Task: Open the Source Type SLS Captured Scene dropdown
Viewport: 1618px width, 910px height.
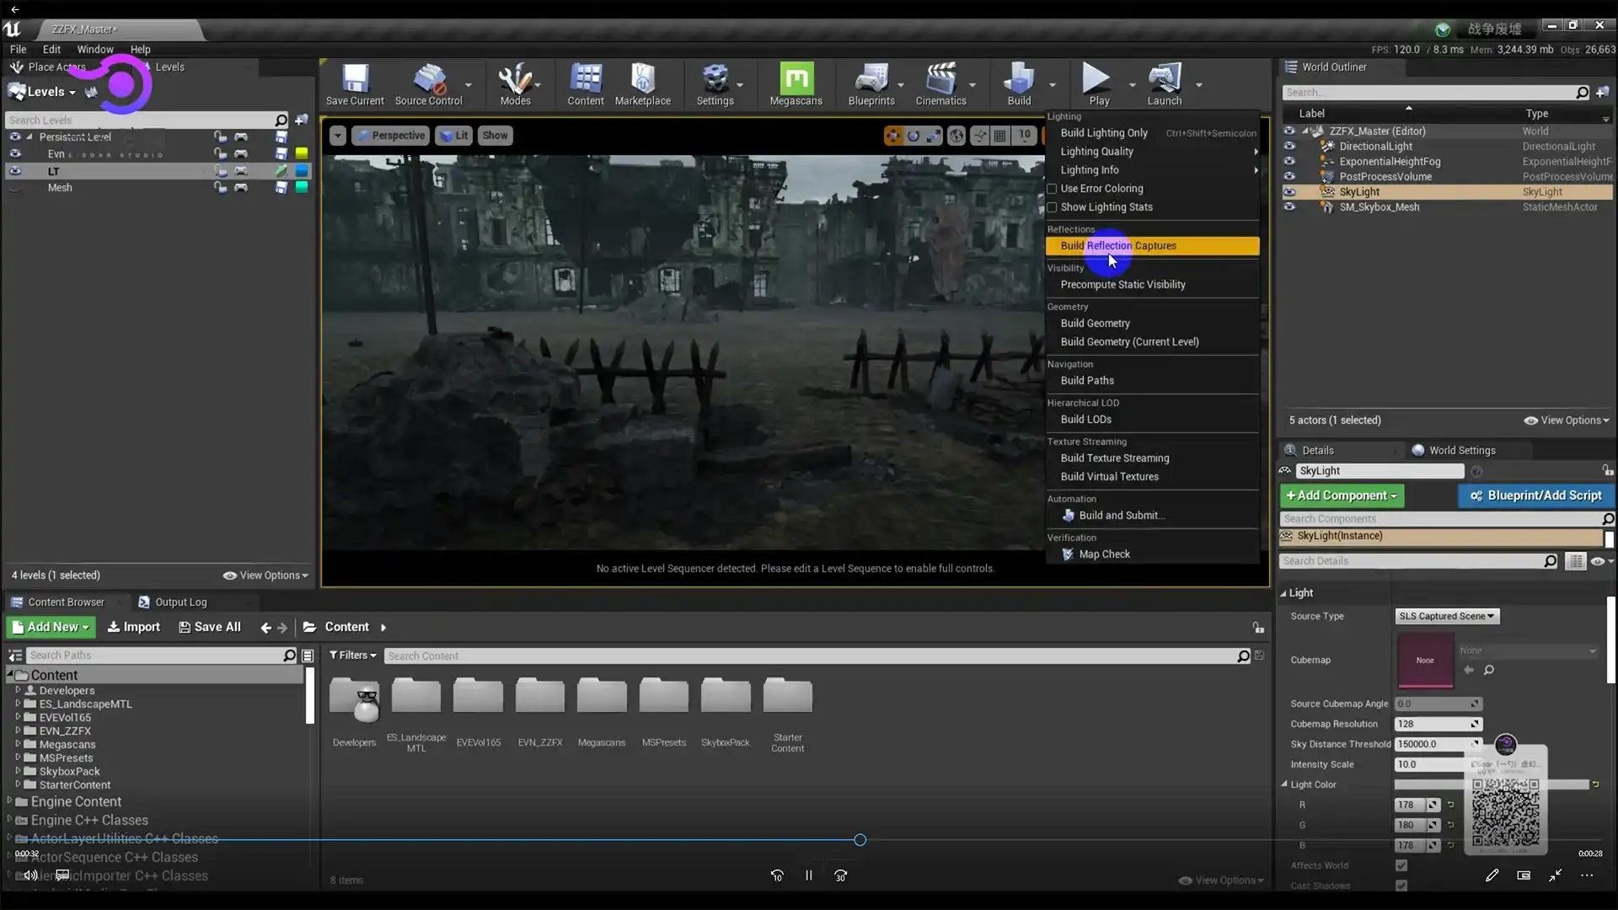Action: (x=1446, y=616)
